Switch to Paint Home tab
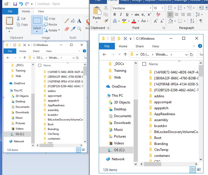Image resolution: width=208 pixels, height=175 pixels. pos(26,11)
